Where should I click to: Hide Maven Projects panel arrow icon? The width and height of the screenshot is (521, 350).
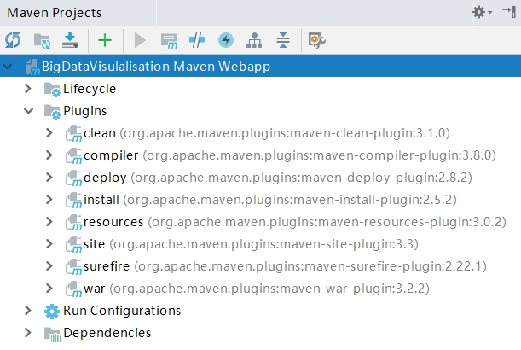pos(509,12)
